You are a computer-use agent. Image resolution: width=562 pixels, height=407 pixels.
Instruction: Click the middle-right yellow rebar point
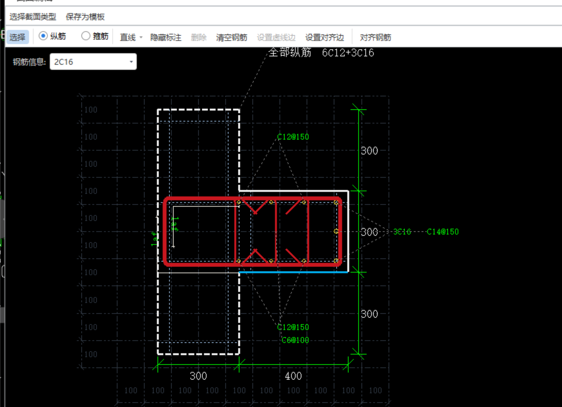click(336, 231)
